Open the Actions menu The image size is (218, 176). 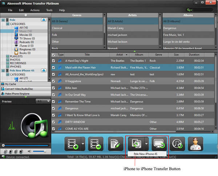click(35, 10)
